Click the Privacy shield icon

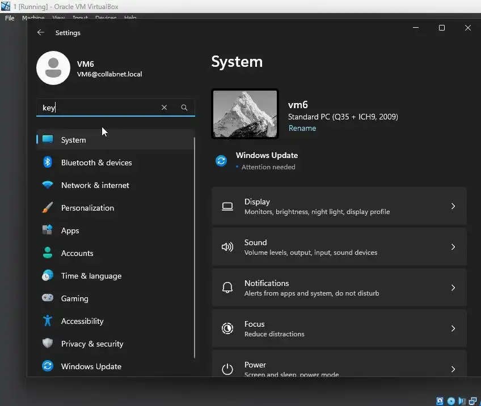coord(48,343)
